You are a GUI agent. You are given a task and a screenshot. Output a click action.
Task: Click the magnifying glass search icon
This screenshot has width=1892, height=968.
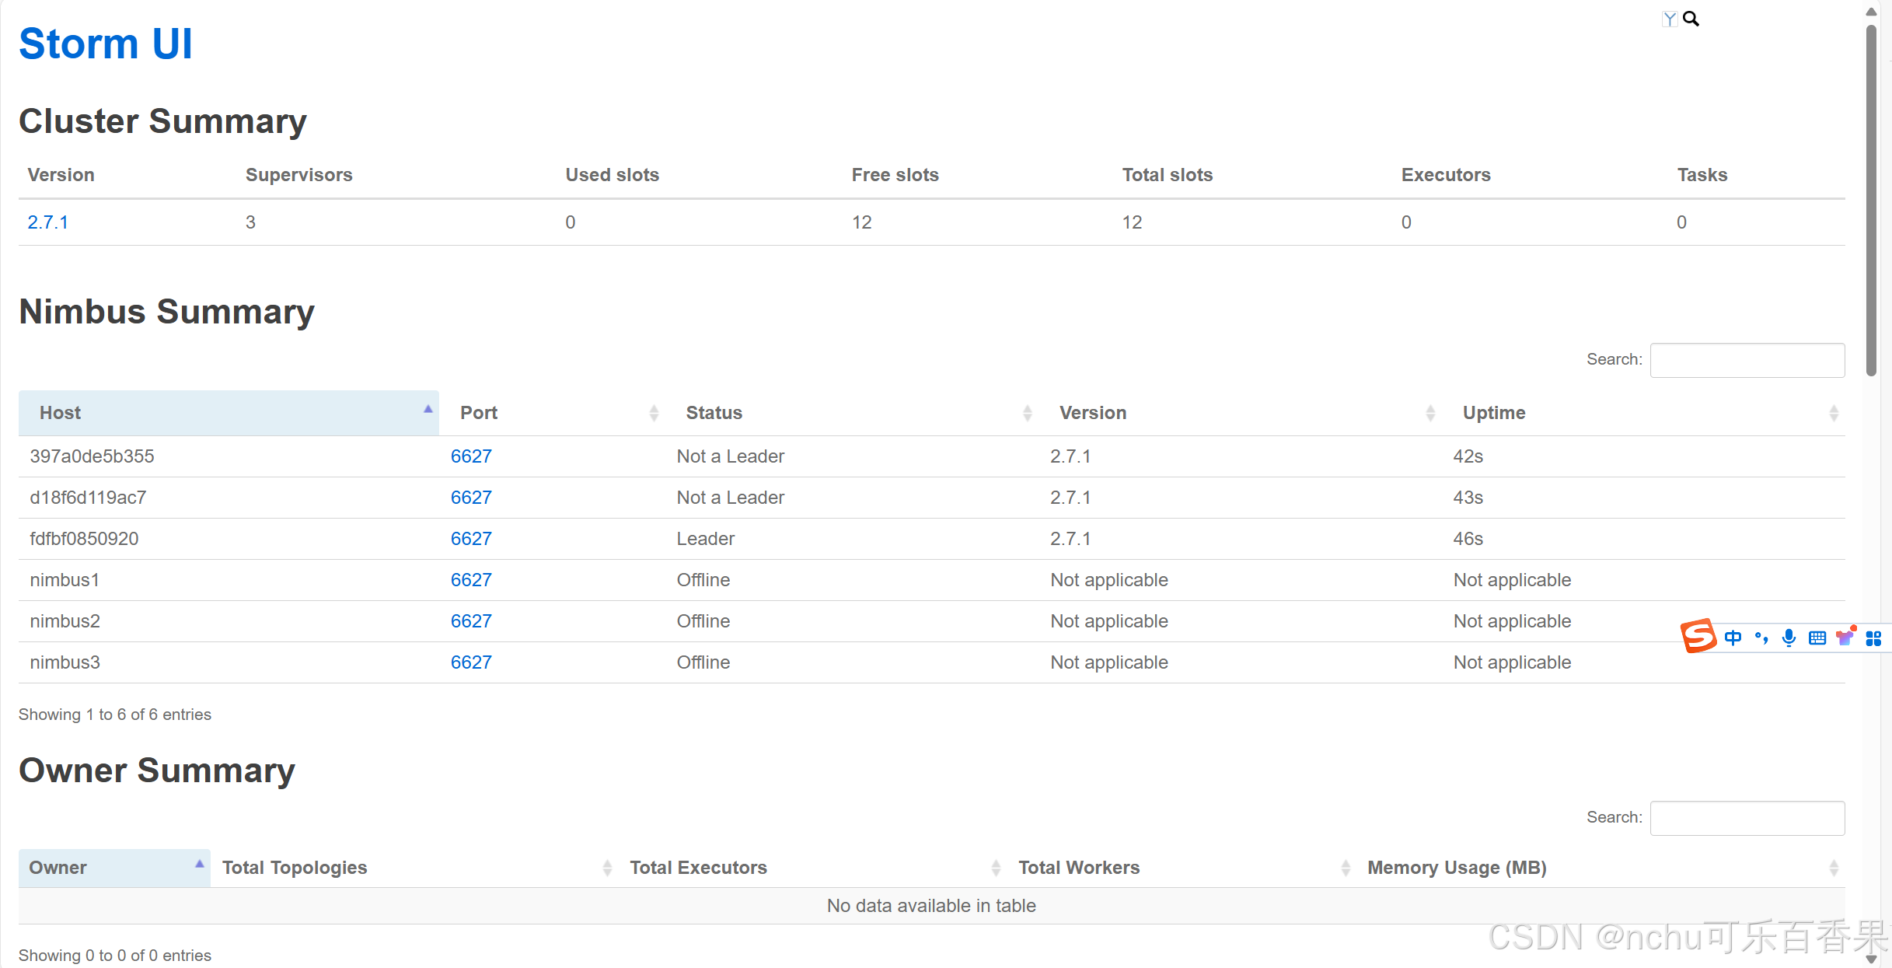[x=1691, y=19]
